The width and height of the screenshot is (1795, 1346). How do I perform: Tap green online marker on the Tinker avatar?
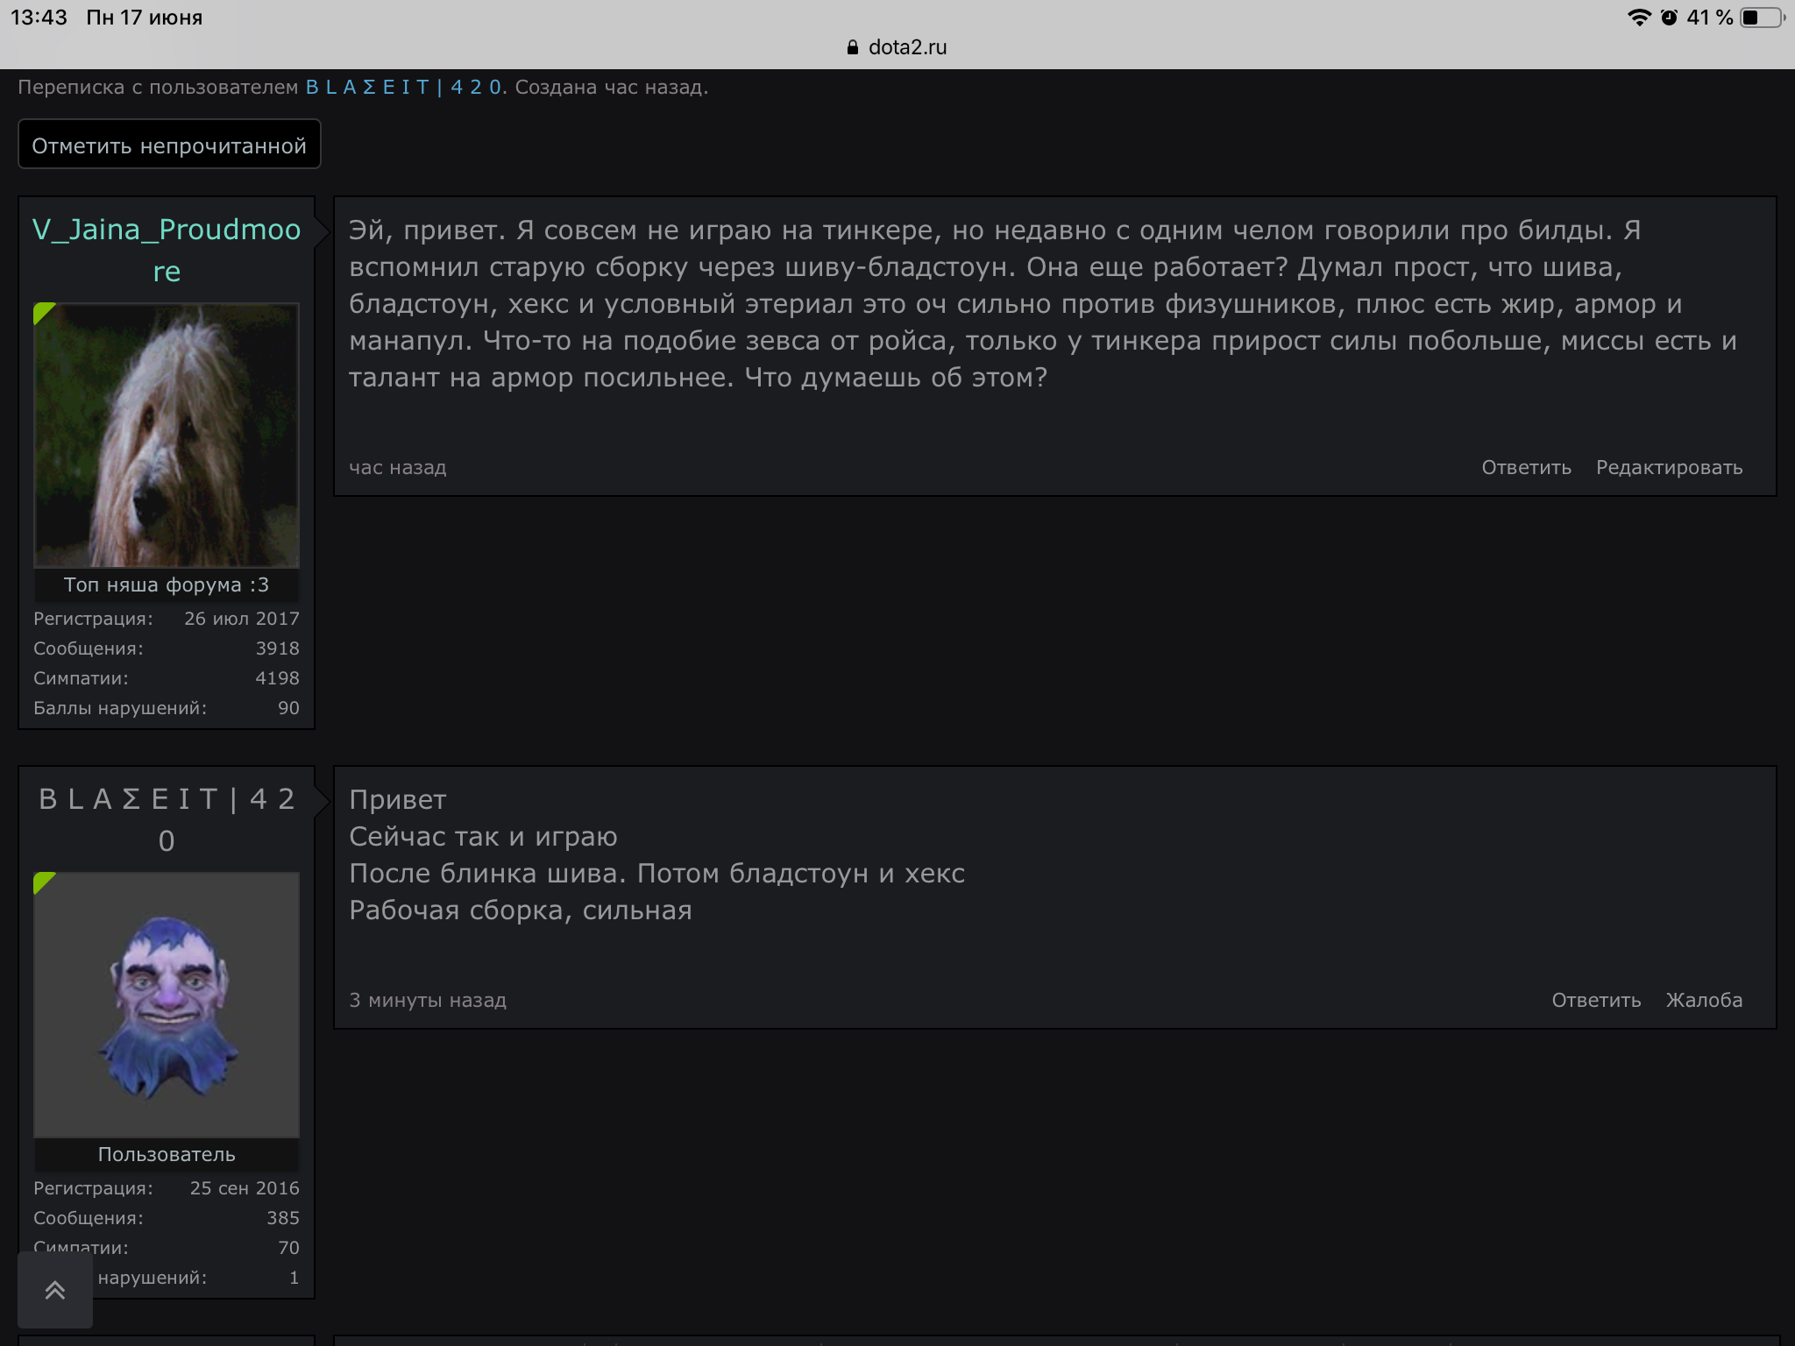pyautogui.click(x=42, y=882)
